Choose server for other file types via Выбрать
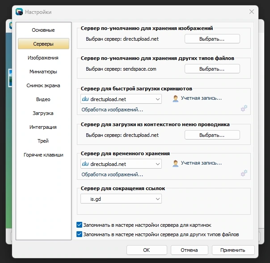Viewport: 270px width, 263px height. pyautogui.click(x=212, y=69)
